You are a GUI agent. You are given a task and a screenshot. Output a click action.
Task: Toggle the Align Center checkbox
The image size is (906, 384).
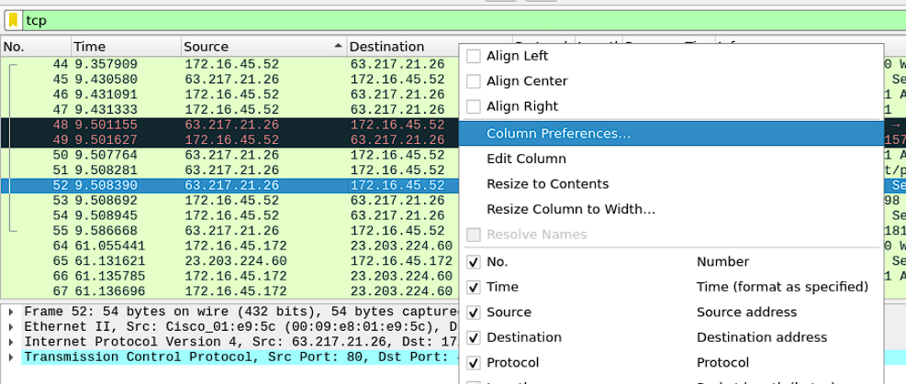tap(474, 82)
